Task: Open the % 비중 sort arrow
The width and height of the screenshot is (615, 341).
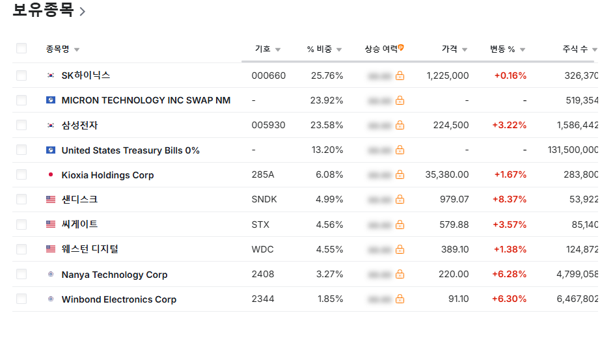Action: coord(339,49)
